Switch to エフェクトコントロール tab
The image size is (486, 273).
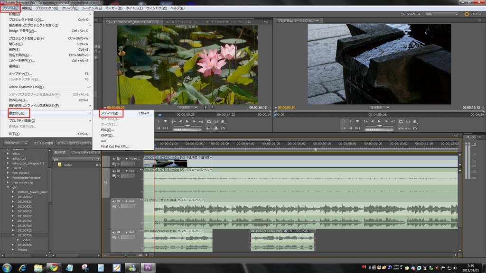[x=182, y=22]
